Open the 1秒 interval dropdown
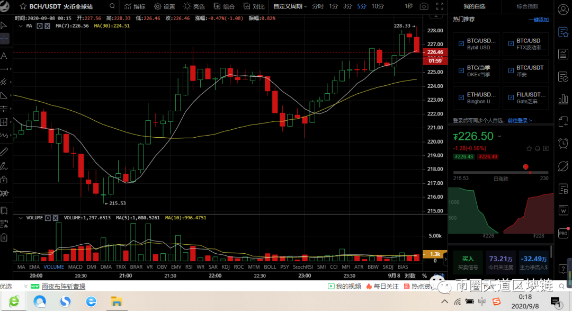The height and width of the screenshot is (311, 572). pyautogui.click(x=408, y=6)
